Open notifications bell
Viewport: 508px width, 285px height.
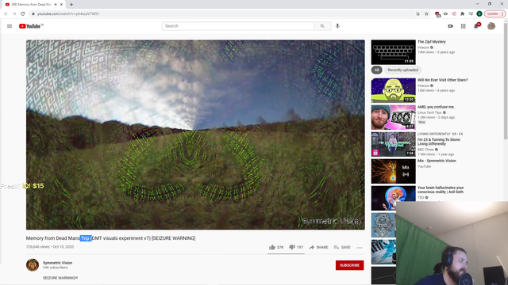pos(476,26)
